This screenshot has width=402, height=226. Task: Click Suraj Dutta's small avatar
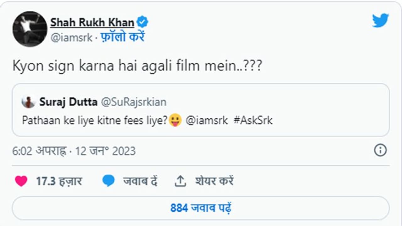[x=29, y=102]
